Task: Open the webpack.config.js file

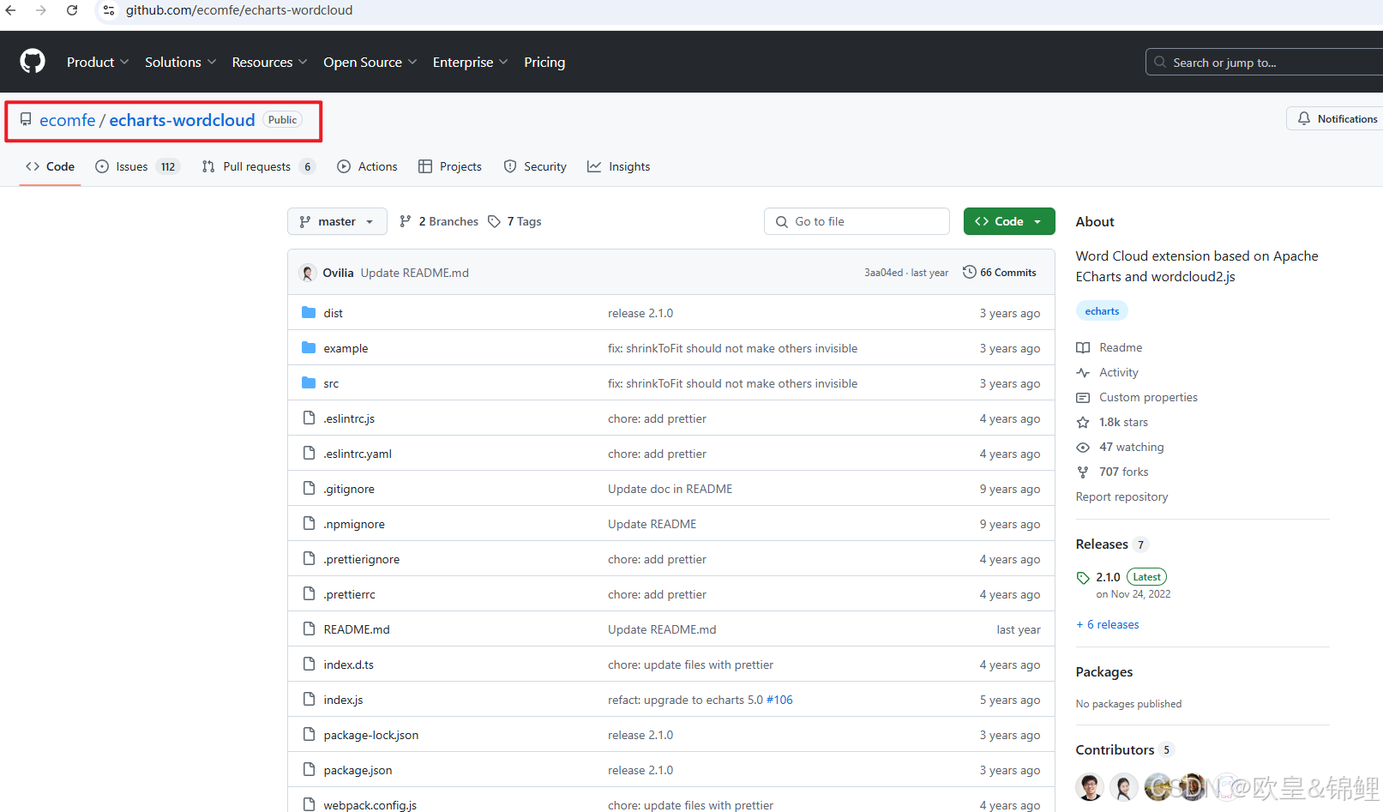Action: (370, 805)
